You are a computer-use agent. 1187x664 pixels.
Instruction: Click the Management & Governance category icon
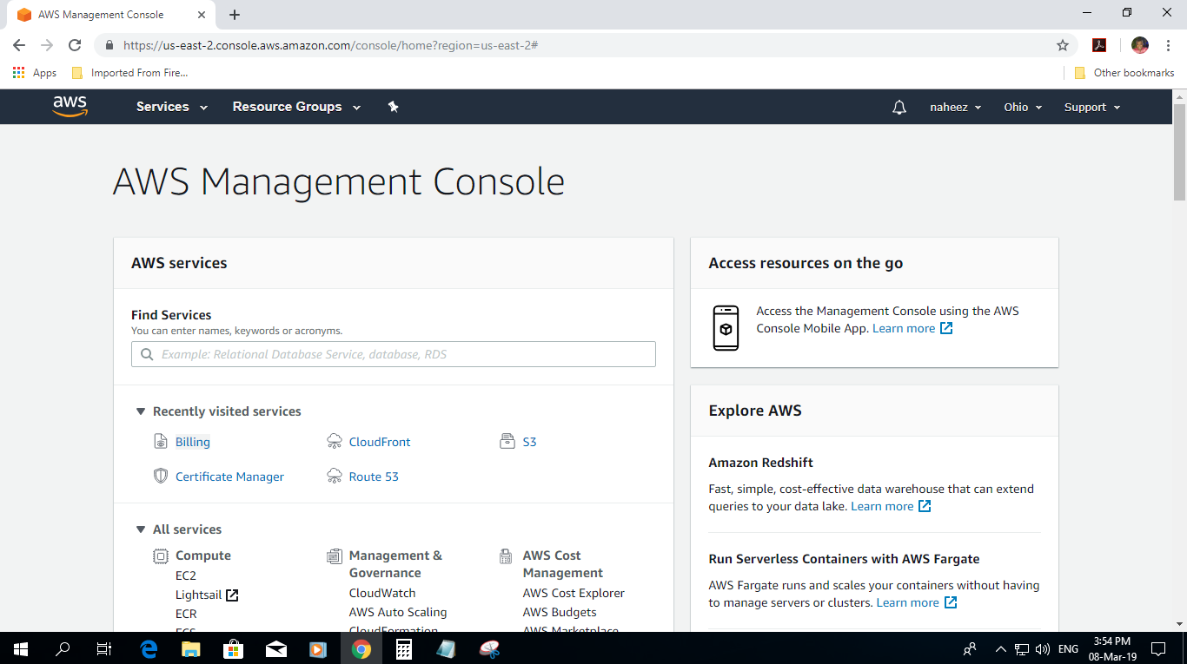334,556
